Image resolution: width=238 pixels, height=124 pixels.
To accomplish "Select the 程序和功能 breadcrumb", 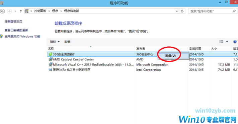I will coord(72,11).
